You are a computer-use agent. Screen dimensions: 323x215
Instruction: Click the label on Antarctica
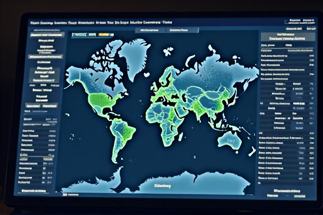163,186
